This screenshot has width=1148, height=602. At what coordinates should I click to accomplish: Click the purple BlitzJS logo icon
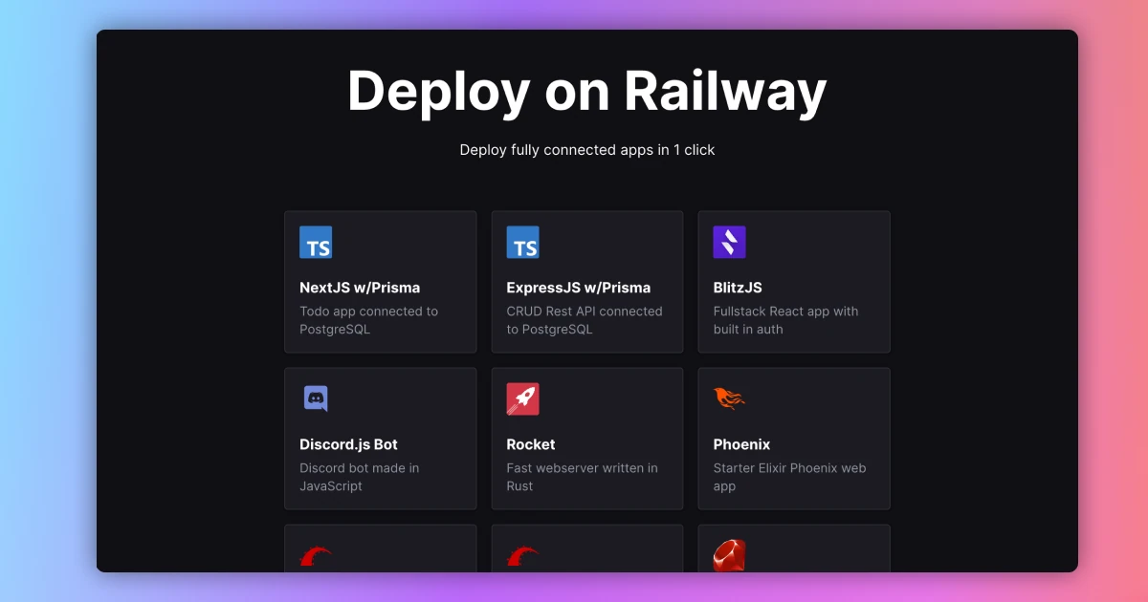[x=729, y=243]
